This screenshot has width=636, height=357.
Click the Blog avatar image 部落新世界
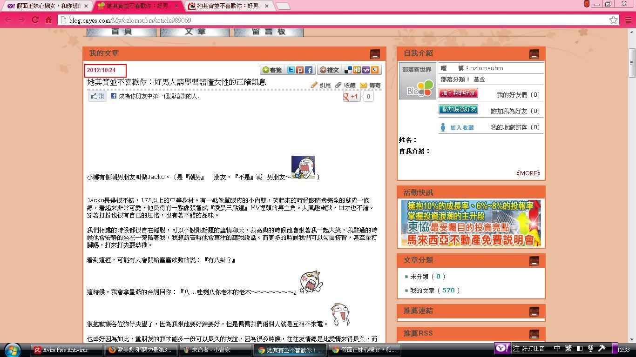(418, 81)
